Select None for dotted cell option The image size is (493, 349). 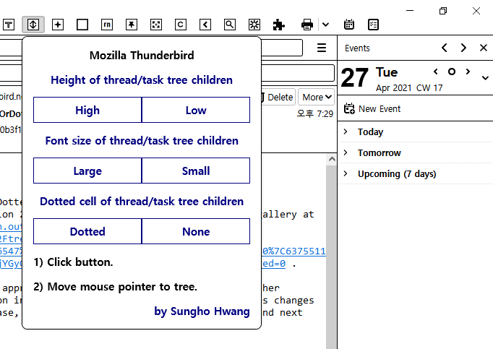(x=196, y=231)
